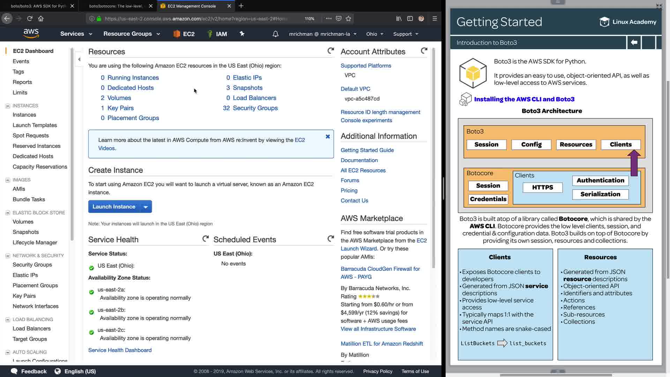Open Launch Instance dropdown arrow

[146, 207]
